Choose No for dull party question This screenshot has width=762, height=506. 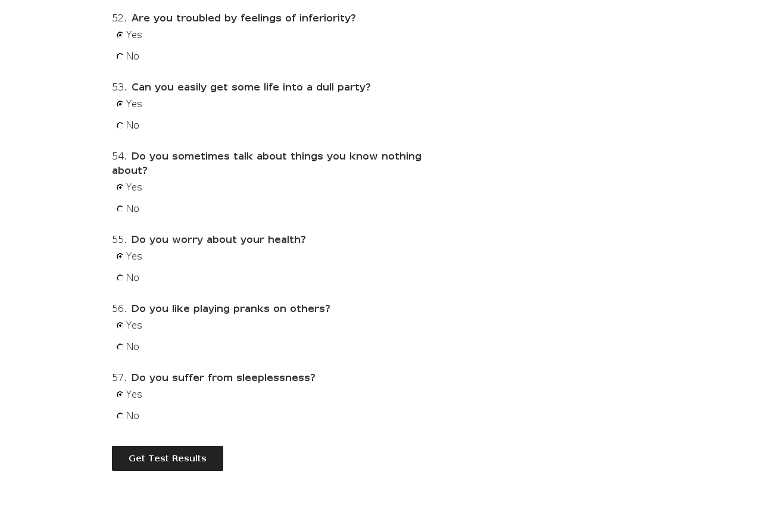(120, 126)
